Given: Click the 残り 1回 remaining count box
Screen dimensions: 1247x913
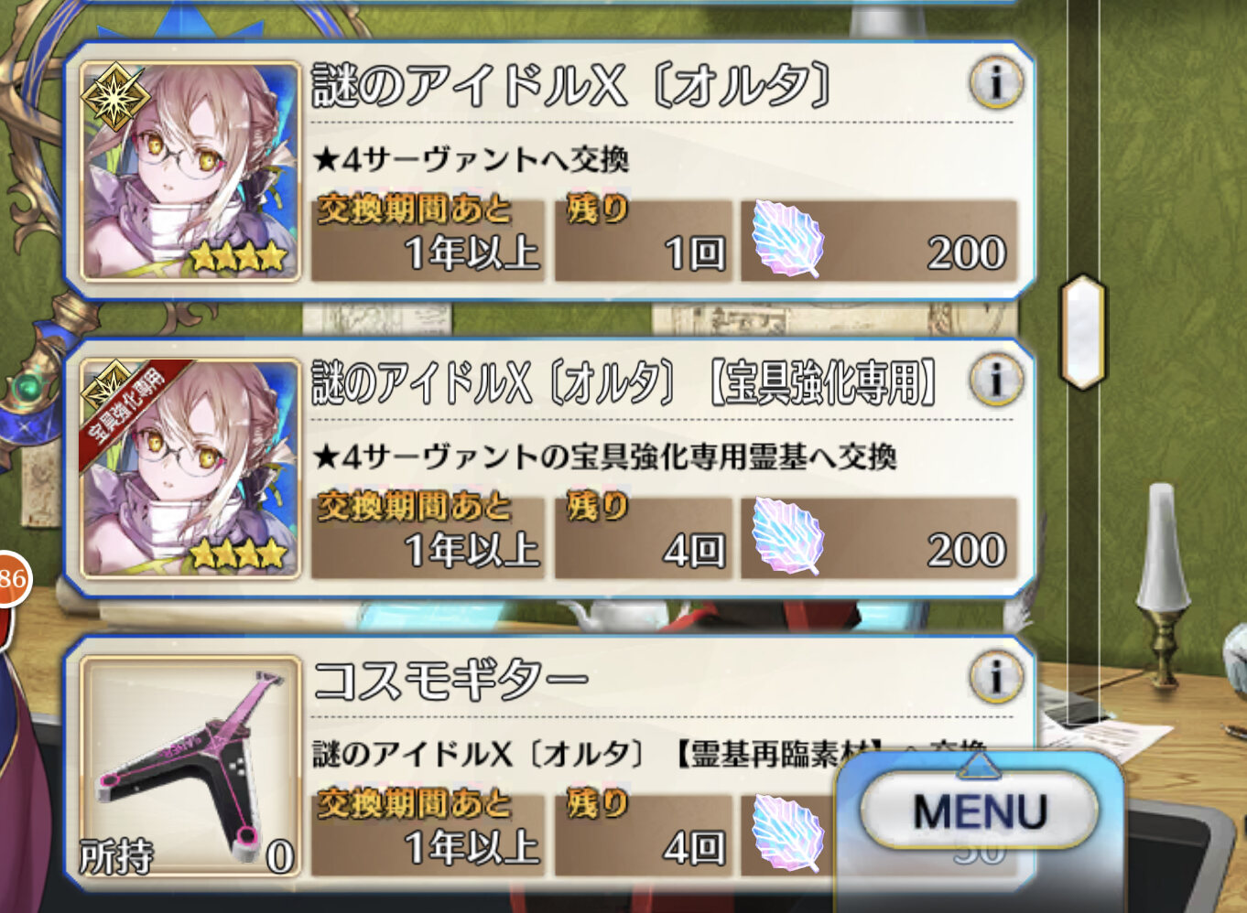Looking at the screenshot, I should [644, 240].
